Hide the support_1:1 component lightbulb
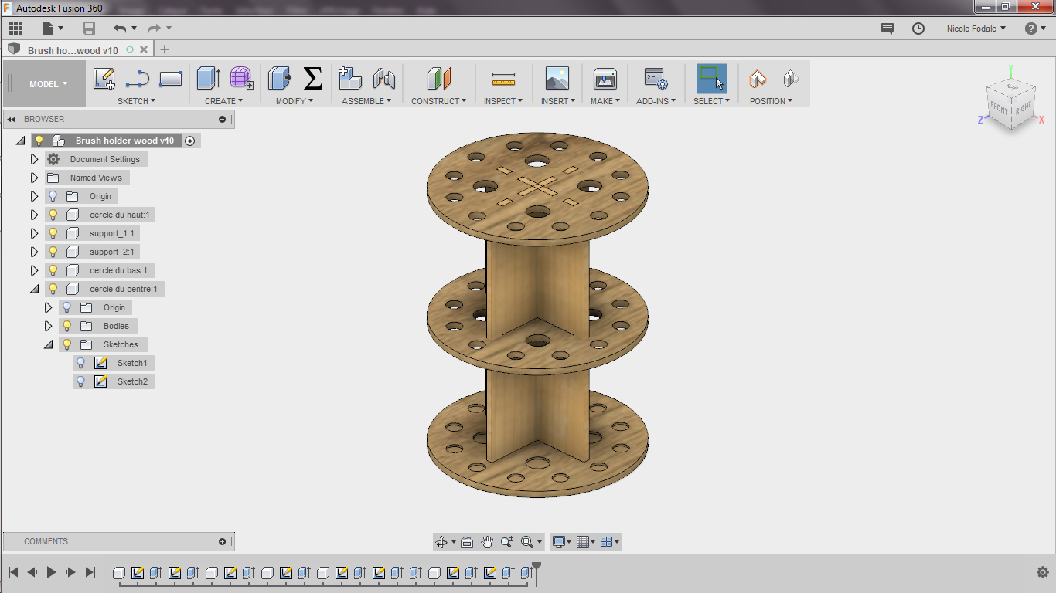The height and width of the screenshot is (593, 1056). pyautogui.click(x=53, y=233)
